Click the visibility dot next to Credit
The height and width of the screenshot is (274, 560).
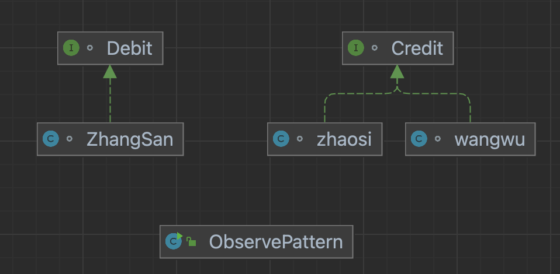click(x=374, y=48)
